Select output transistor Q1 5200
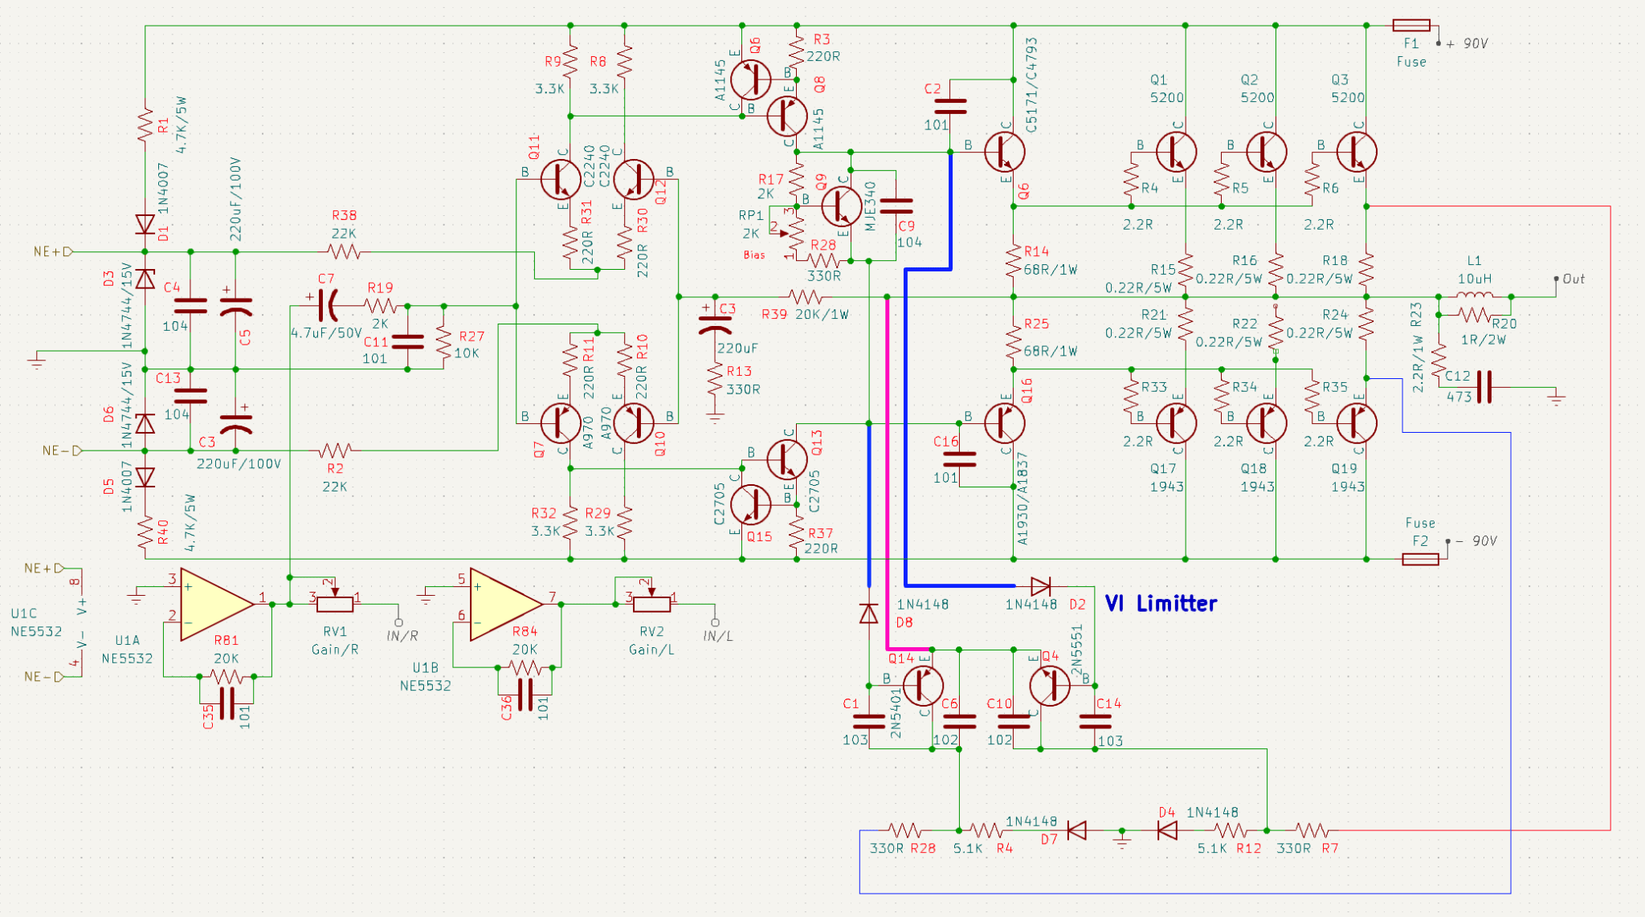This screenshot has height=917, width=1645. click(1176, 152)
